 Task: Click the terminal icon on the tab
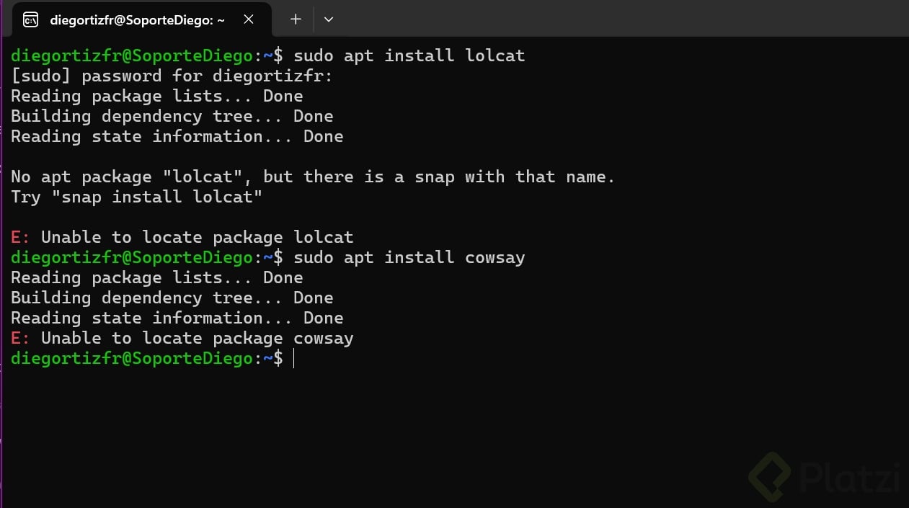(x=31, y=20)
